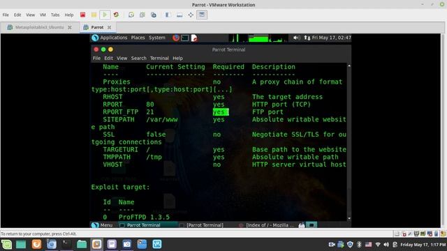447x251 pixels.
Task: Launch Firefox from Parrot top panel
Action: click(176, 38)
